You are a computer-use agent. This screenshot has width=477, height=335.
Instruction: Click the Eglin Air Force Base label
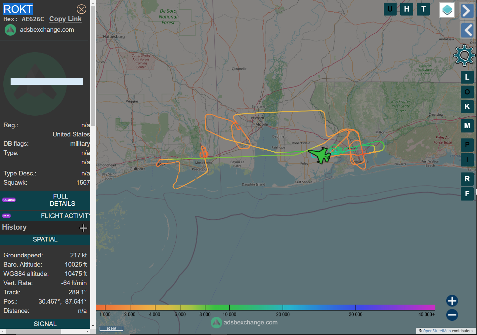(443, 140)
